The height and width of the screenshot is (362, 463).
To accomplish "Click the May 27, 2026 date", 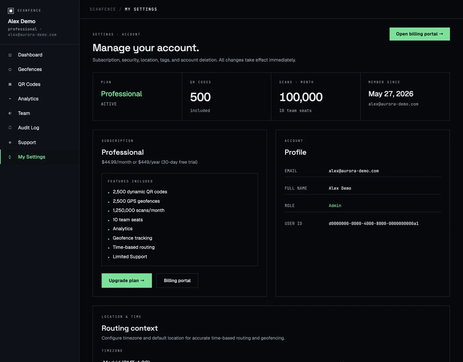I will 391,94.
